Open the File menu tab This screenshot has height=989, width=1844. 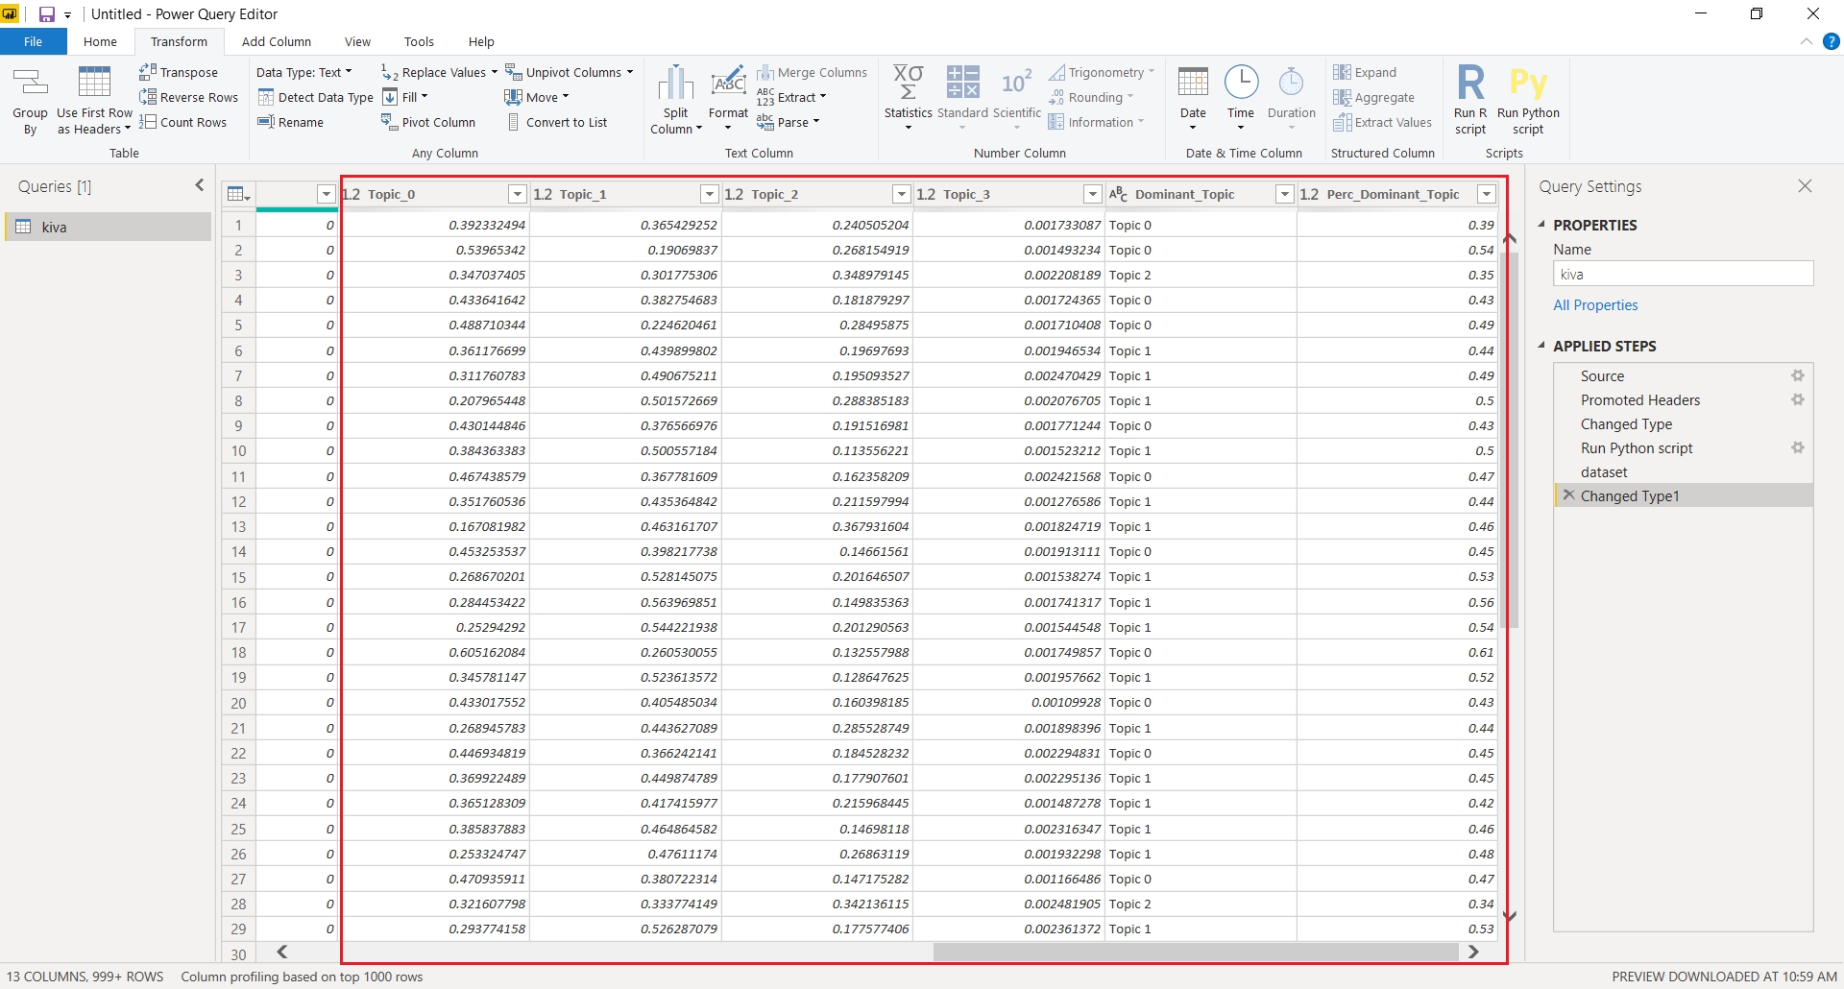click(33, 41)
